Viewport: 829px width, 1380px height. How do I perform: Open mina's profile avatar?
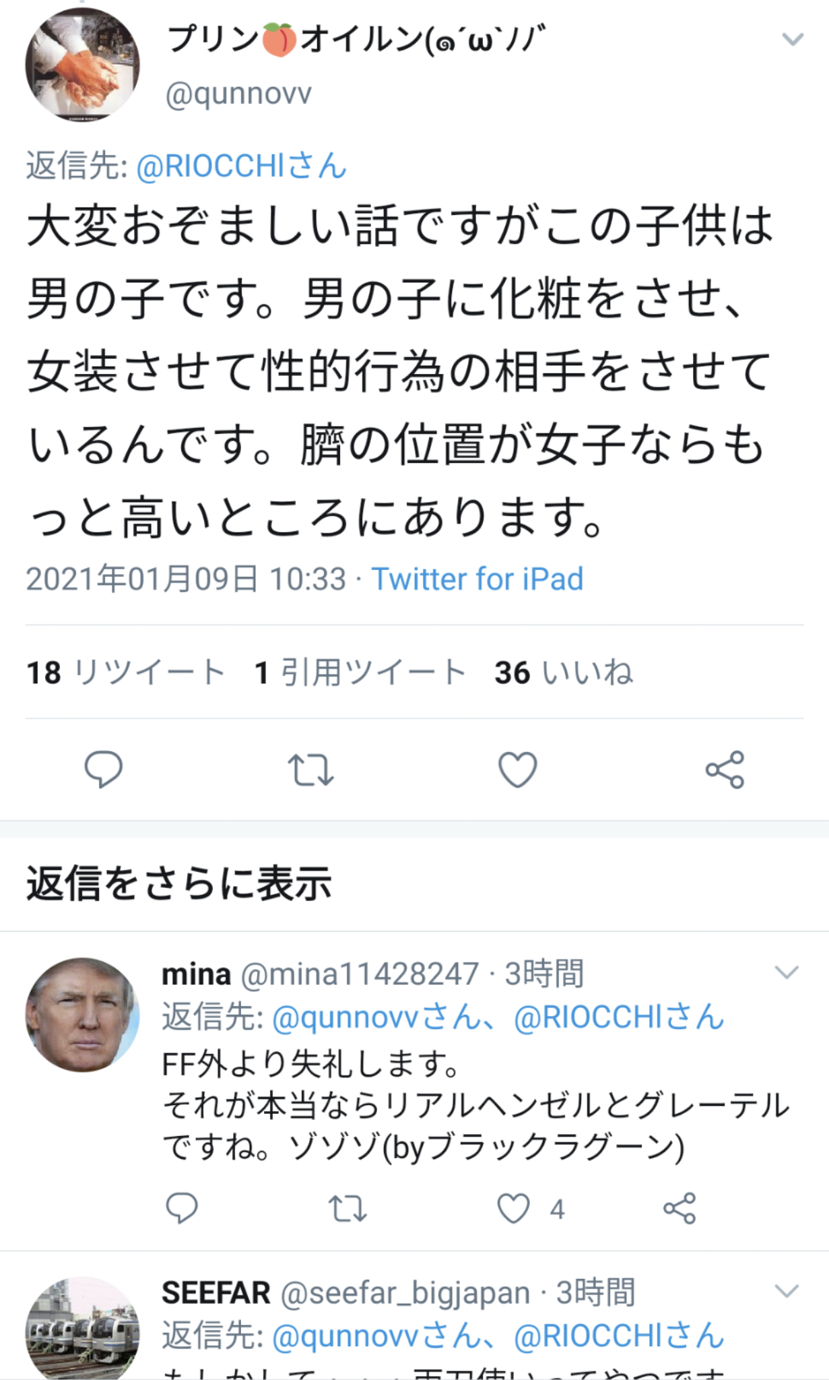point(82,1014)
